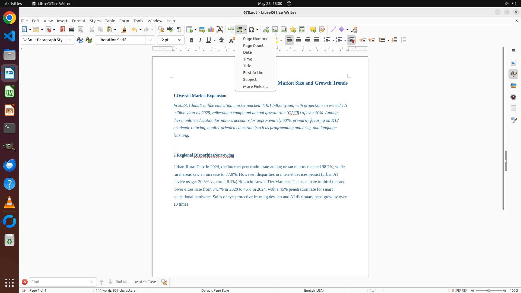Viewport: 521px width, 293px height.
Task: Click the zoom slider in status bar
Action: coord(488,290)
